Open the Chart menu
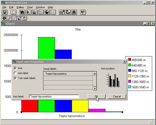This screenshot has height=125, width=156. click(30, 7)
